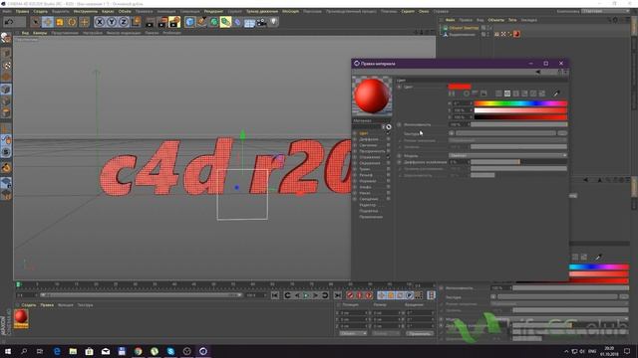Click the green Generators icon
Screen dimensions: 638x358
214,22
